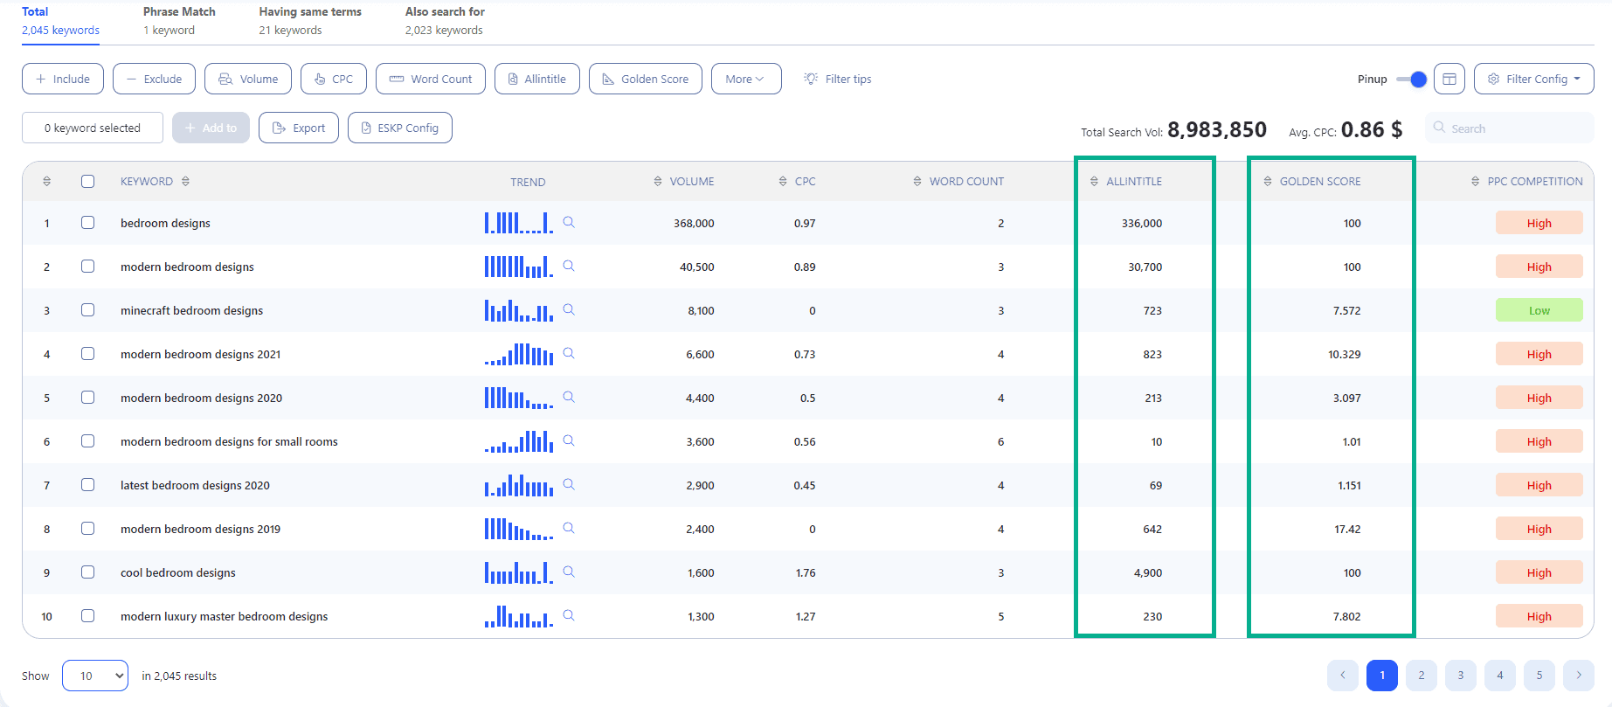Expand the More filters dropdown
The image size is (1612, 707).
click(x=746, y=79)
